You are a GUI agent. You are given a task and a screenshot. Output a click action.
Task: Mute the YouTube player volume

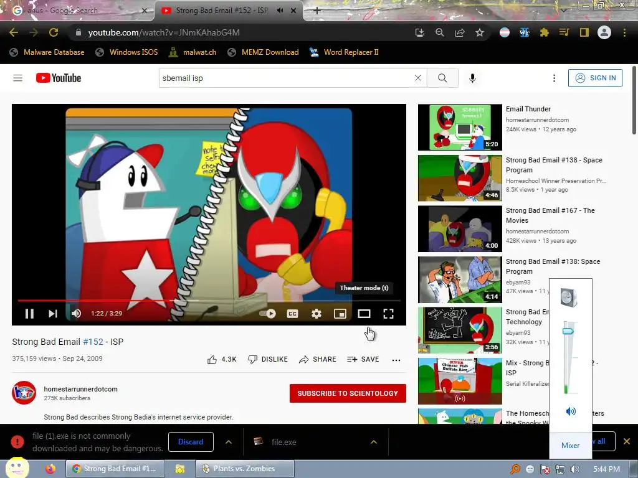76,314
